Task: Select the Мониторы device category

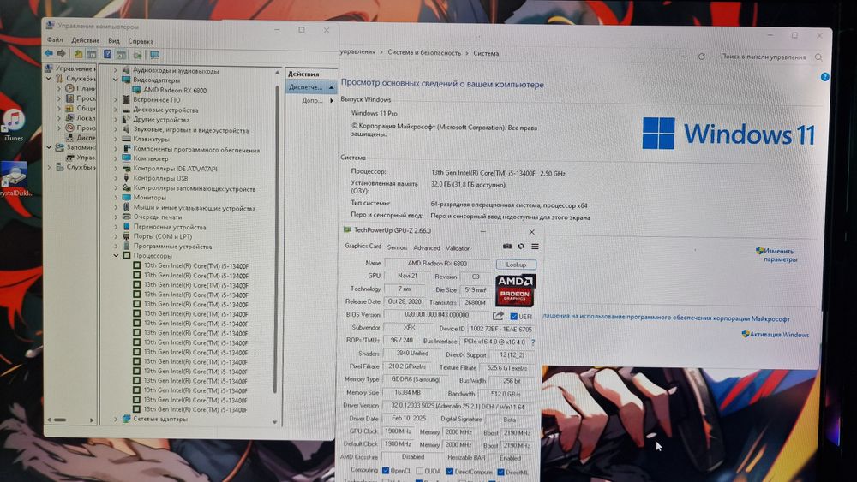Action: 150,198
